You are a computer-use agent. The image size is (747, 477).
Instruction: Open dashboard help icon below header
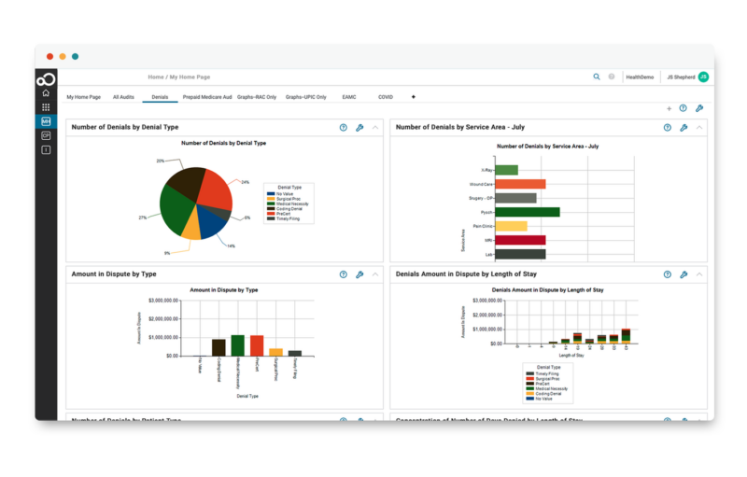[x=684, y=108]
